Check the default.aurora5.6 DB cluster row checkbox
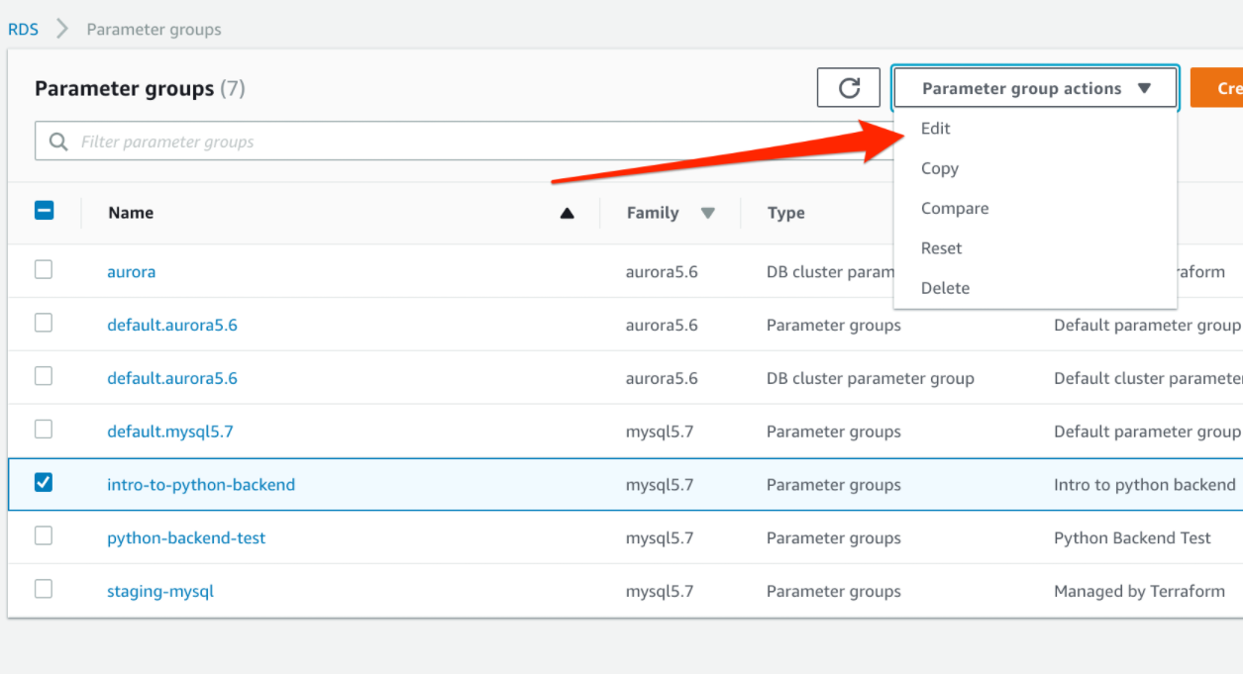This screenshot has height=674, width=1243. (44, 376)
